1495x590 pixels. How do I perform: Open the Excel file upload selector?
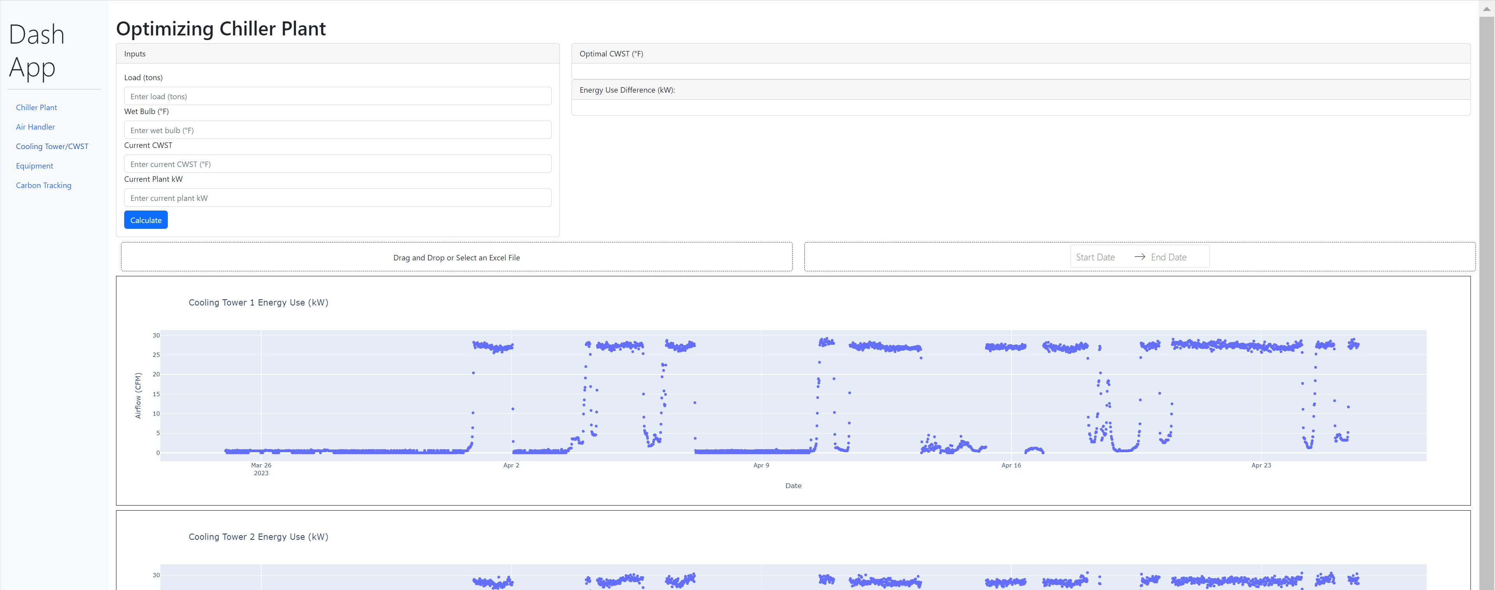point(456,257)
